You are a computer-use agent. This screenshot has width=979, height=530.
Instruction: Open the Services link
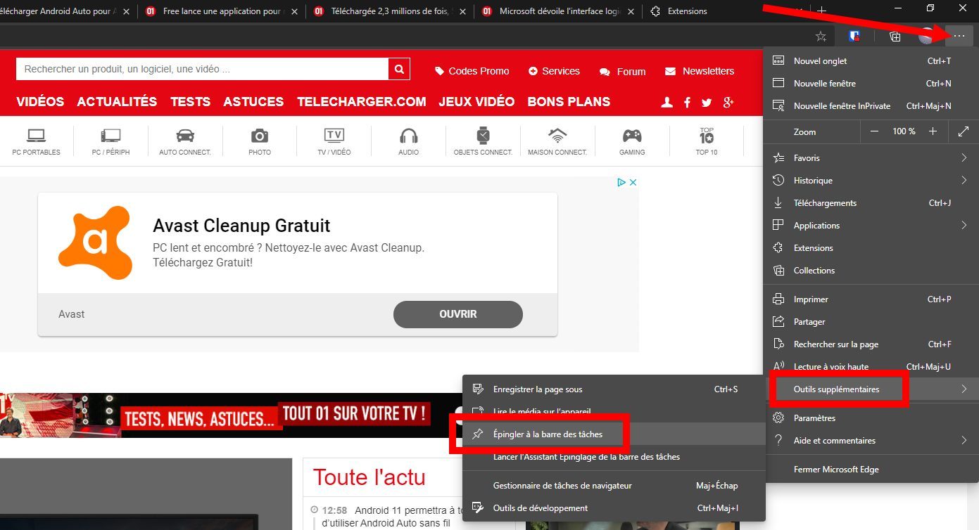click(554, 71)
